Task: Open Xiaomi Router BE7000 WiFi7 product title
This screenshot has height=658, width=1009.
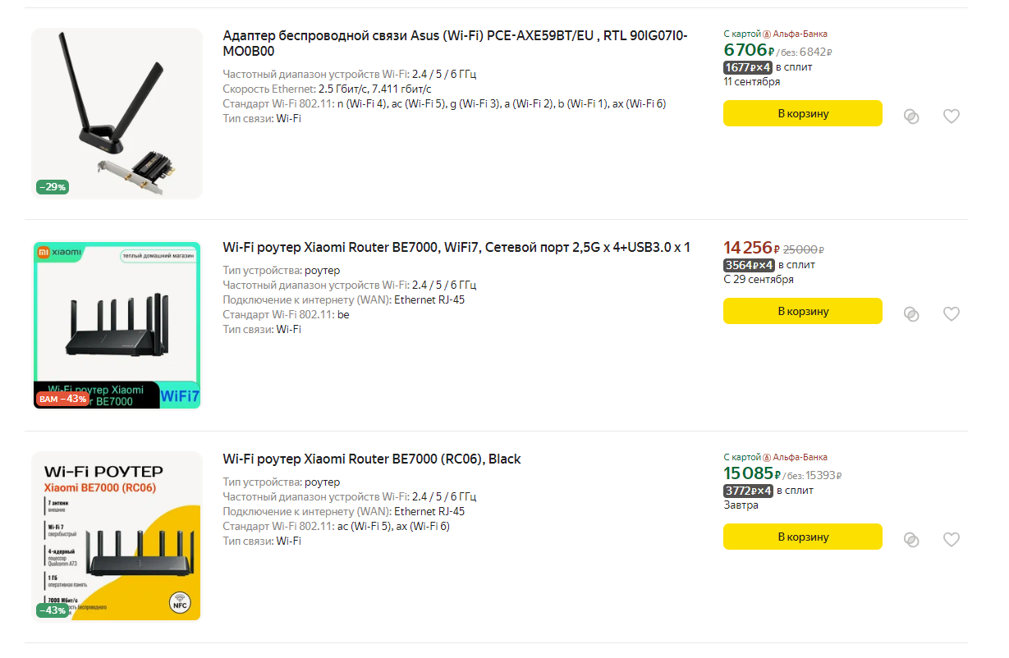Action: (456, 247)
